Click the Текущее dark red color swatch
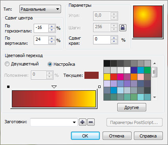The height and width of the screenshot is (145, 168). click(x=92, y=75)
